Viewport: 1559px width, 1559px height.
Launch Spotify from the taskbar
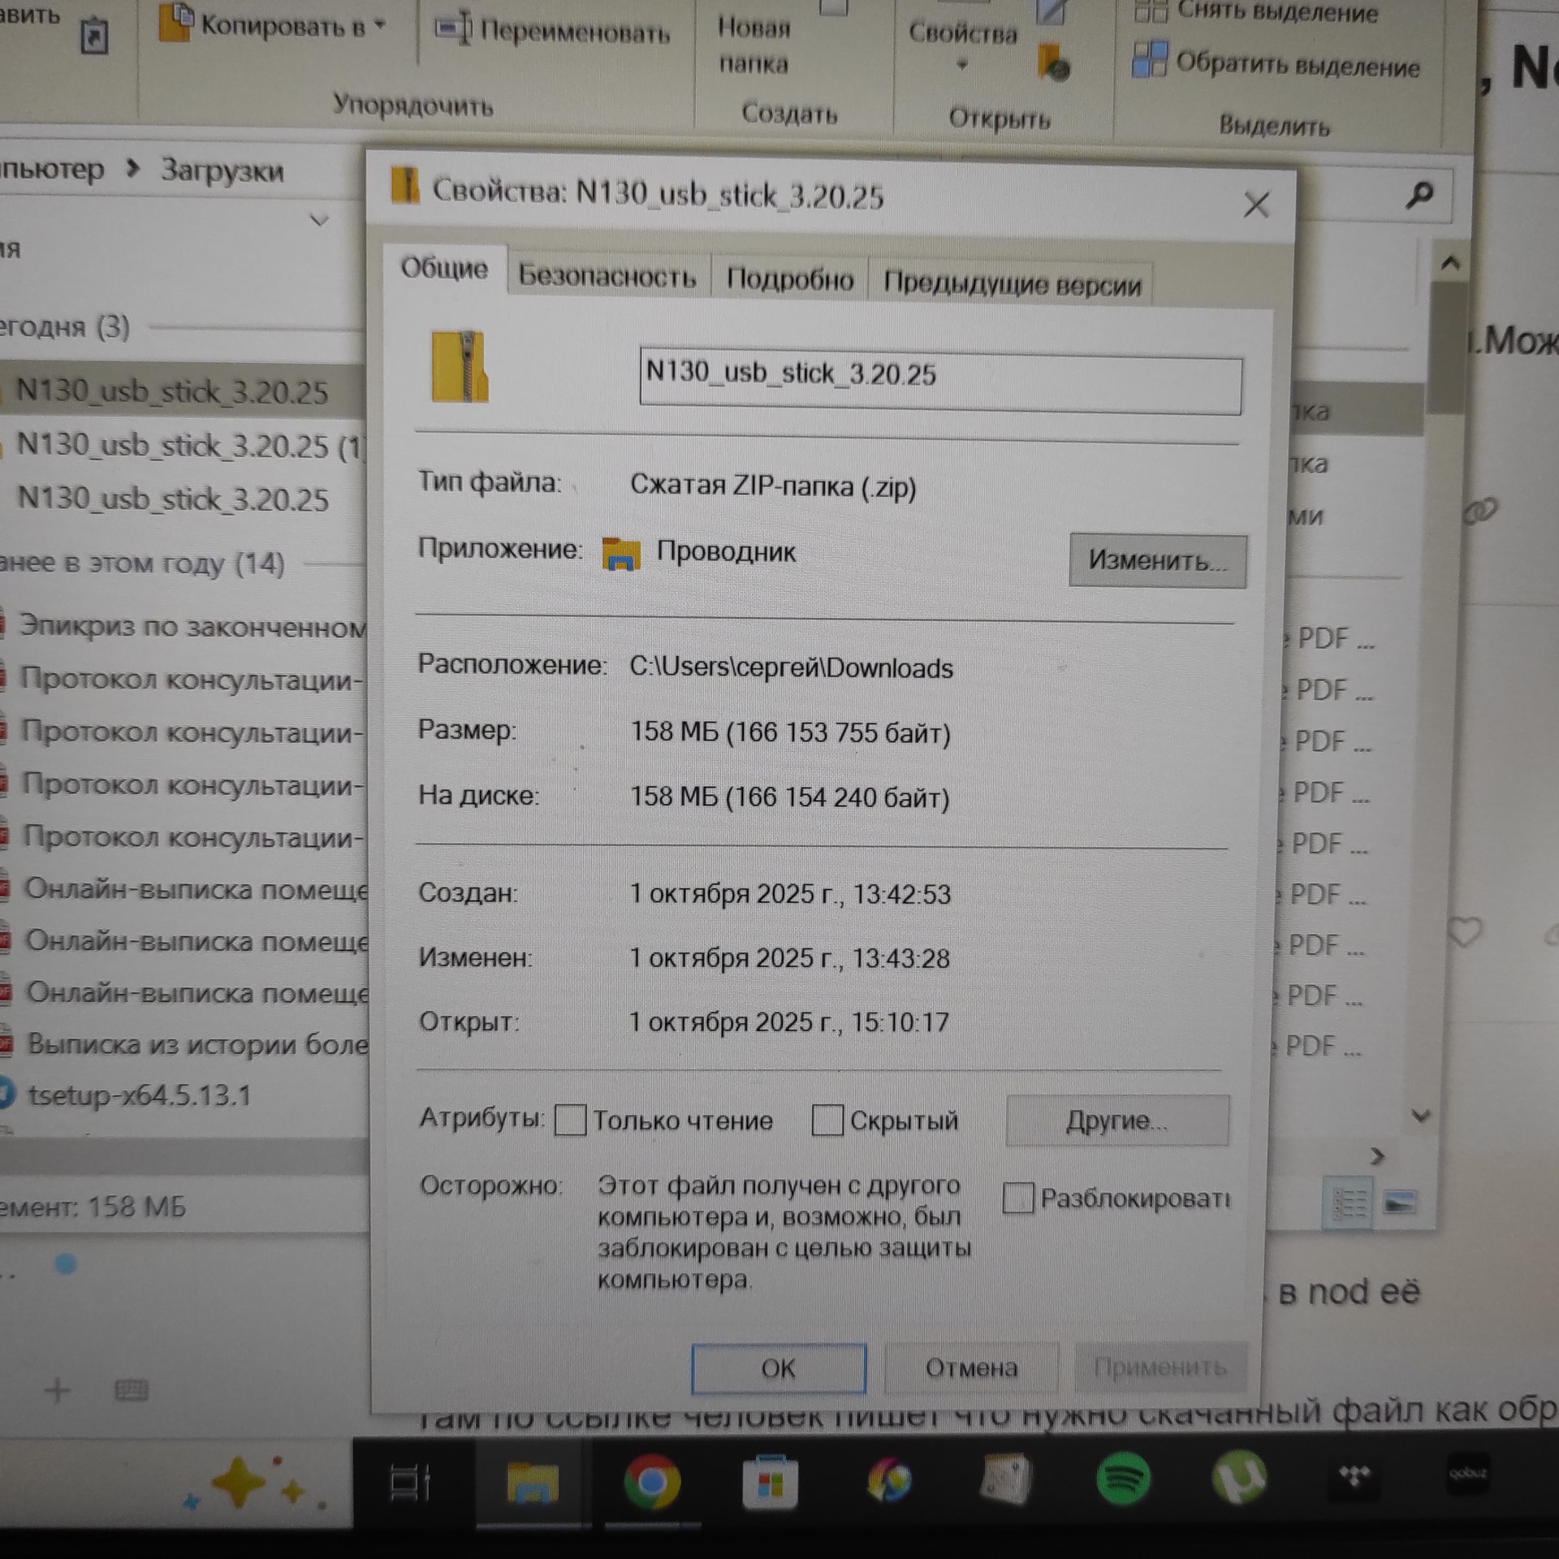[x=1123, y=1479]
